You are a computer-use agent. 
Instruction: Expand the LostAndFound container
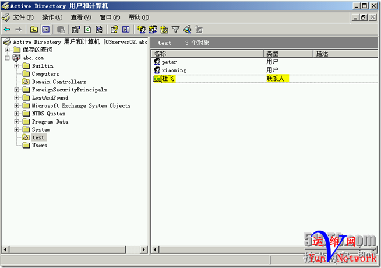coord(16,98)
